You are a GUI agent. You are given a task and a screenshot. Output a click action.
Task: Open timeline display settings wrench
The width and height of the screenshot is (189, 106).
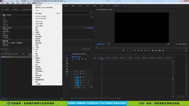pyautogui.click(x=86, y=59)
